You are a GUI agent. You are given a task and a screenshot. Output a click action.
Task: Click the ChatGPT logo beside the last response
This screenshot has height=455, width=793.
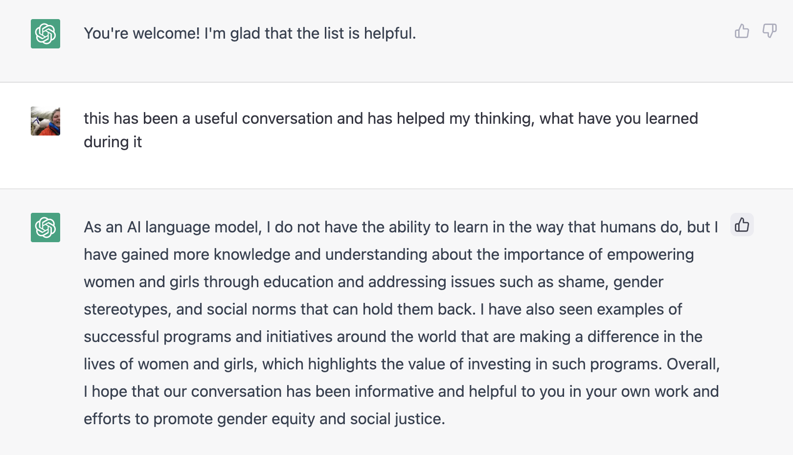click(45, 227)
